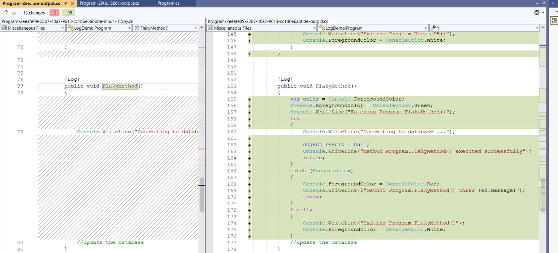Screen dimensions: 558x253
Task: Close the active output.cs diff tab
Action: (x=73, y=3)
